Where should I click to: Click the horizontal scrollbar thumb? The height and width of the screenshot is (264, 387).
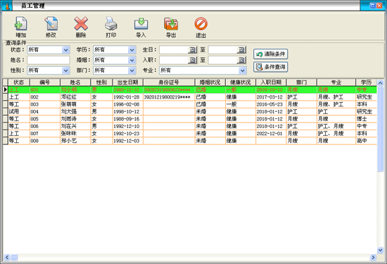pyautogui.click(x=14, y=258)
